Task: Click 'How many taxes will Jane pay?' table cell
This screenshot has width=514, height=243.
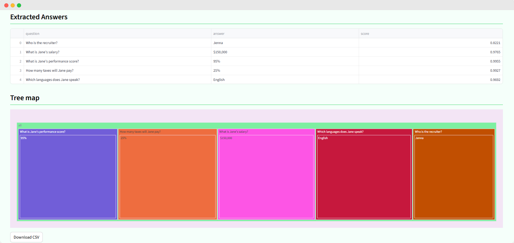Action: [117, 70]
